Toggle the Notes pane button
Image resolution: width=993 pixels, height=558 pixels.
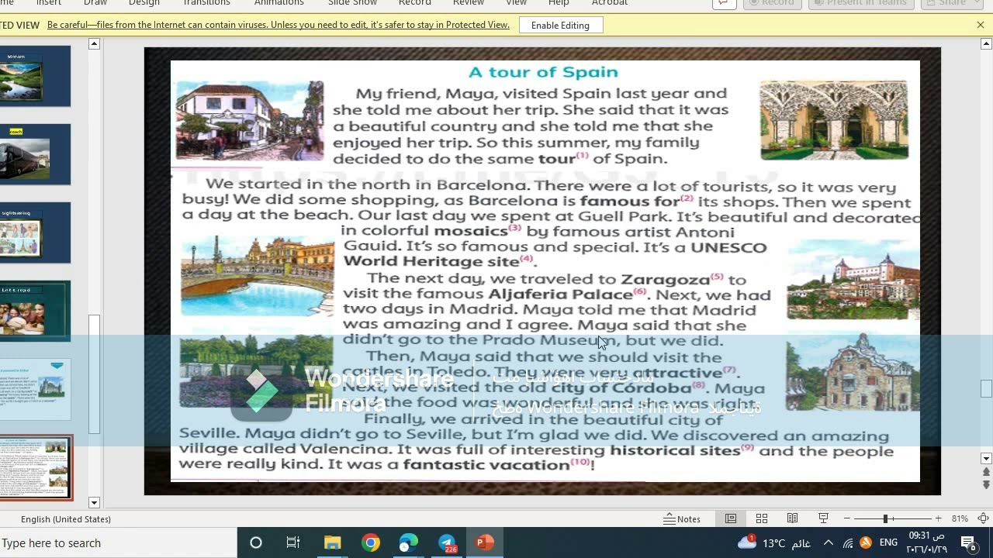pyautogui.click(x=682, y=518)
